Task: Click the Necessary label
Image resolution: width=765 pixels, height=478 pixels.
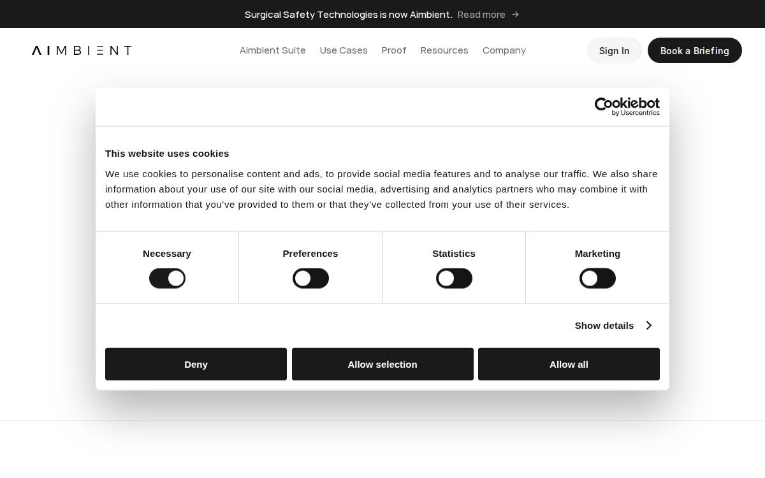Action: click(x=167, y=254)
